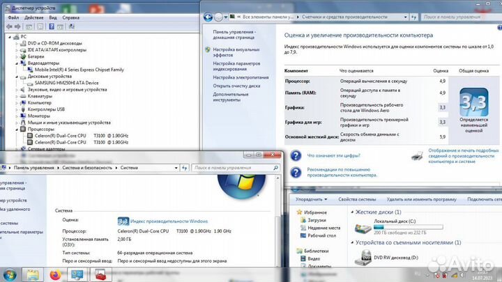
Task: Collapse the Дисковые устройства node
Action: (x=17, y=77)
